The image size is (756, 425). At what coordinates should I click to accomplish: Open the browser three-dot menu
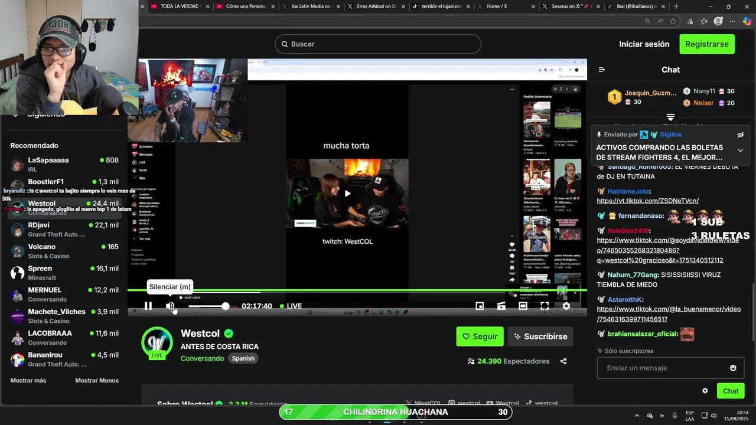(733, 21)
